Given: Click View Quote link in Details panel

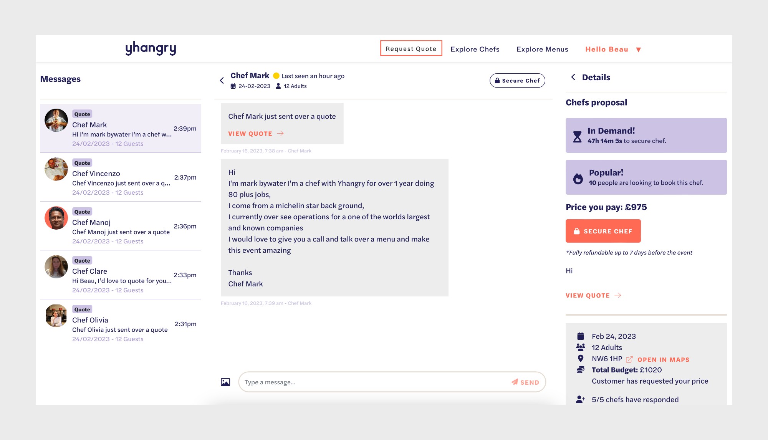Looking at the screenshot, I should click(593, 295).
